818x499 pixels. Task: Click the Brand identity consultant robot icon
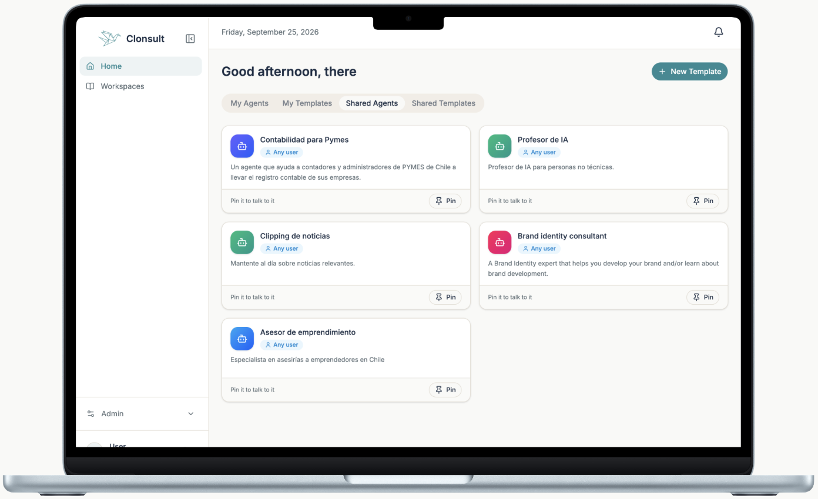499,242
